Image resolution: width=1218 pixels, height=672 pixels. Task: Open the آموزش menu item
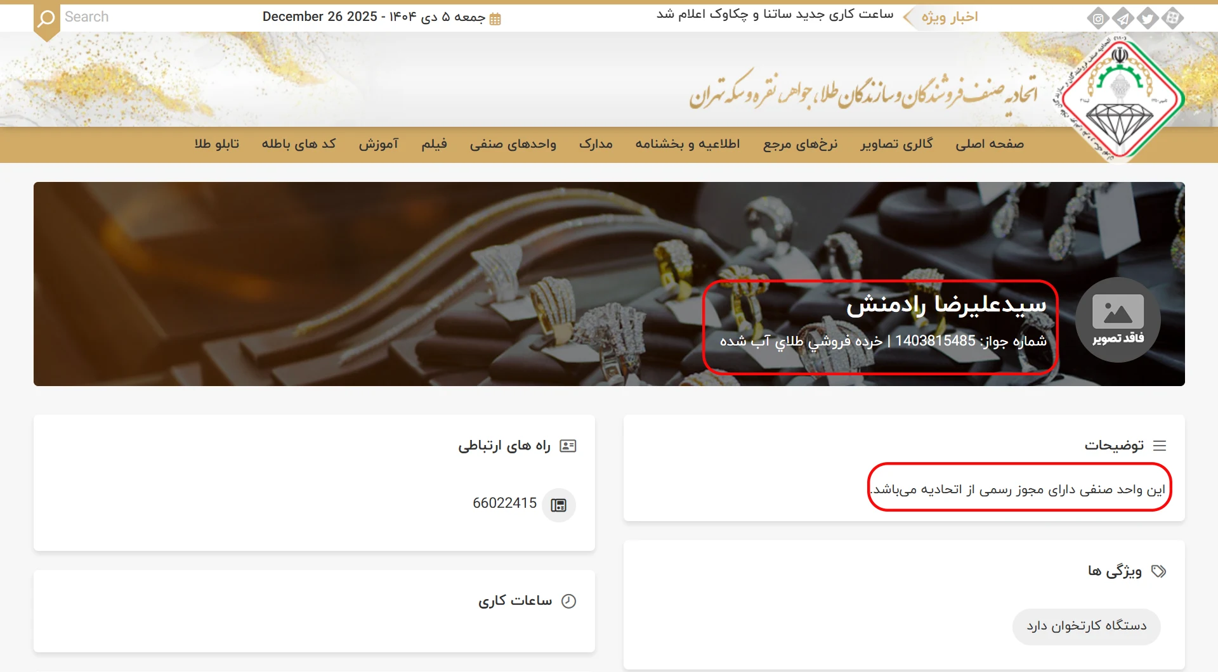[378, 144]
